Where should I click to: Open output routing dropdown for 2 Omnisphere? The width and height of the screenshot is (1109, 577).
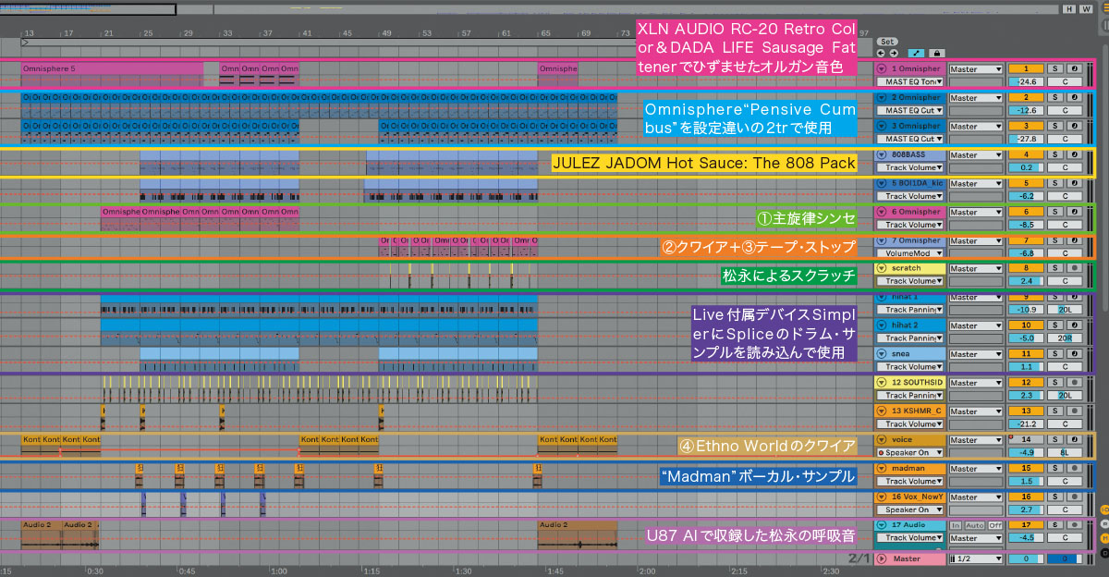(976, 98)
